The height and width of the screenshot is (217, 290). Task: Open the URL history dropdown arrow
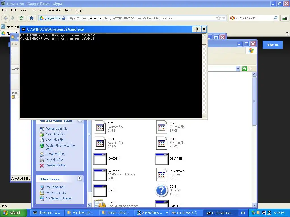coord(224,18)
